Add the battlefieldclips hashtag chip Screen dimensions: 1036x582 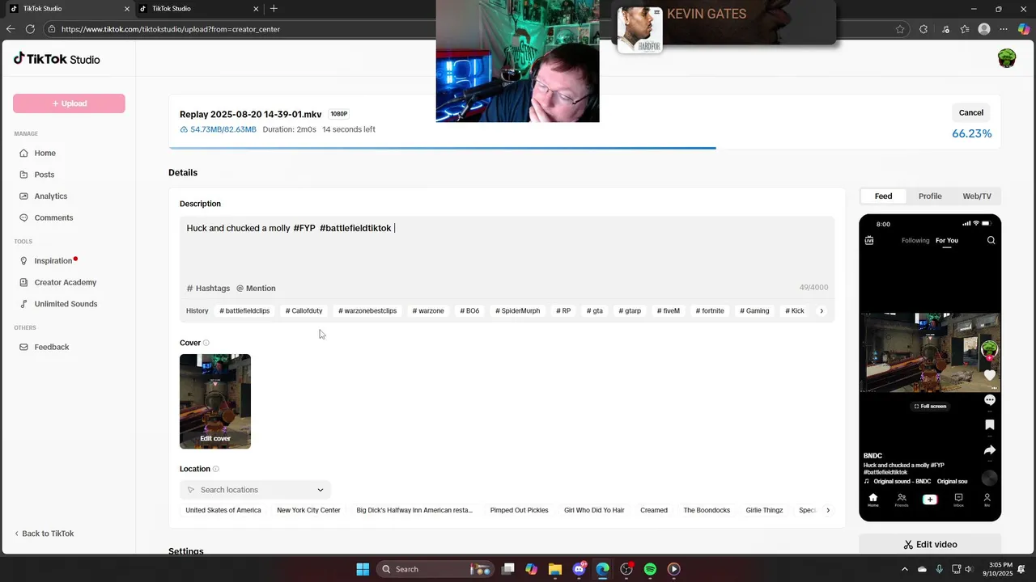244,310
